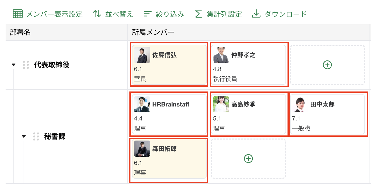
Task: Click the plus icon in 秘書課 row
Action: (248, 159)
